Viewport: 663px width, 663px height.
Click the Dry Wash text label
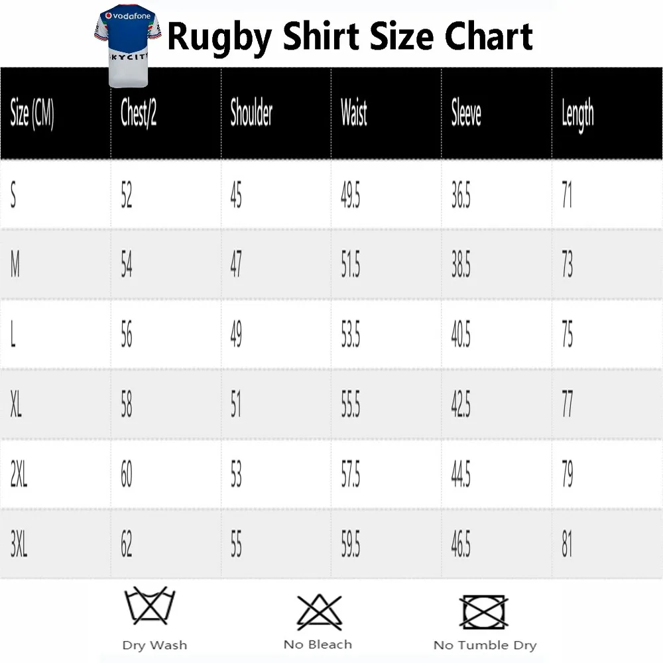[154, 645]
